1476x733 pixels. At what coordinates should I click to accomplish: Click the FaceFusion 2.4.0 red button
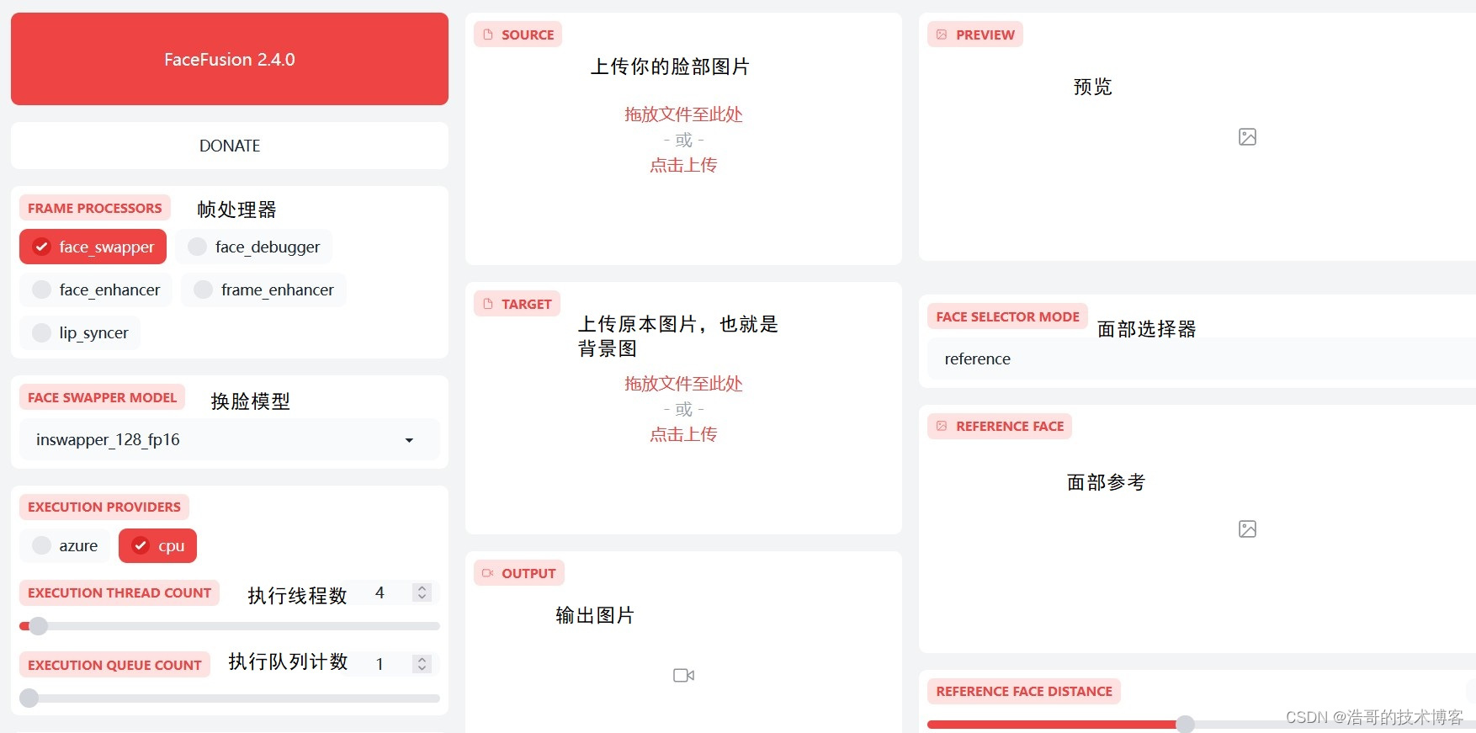[230, 59]
